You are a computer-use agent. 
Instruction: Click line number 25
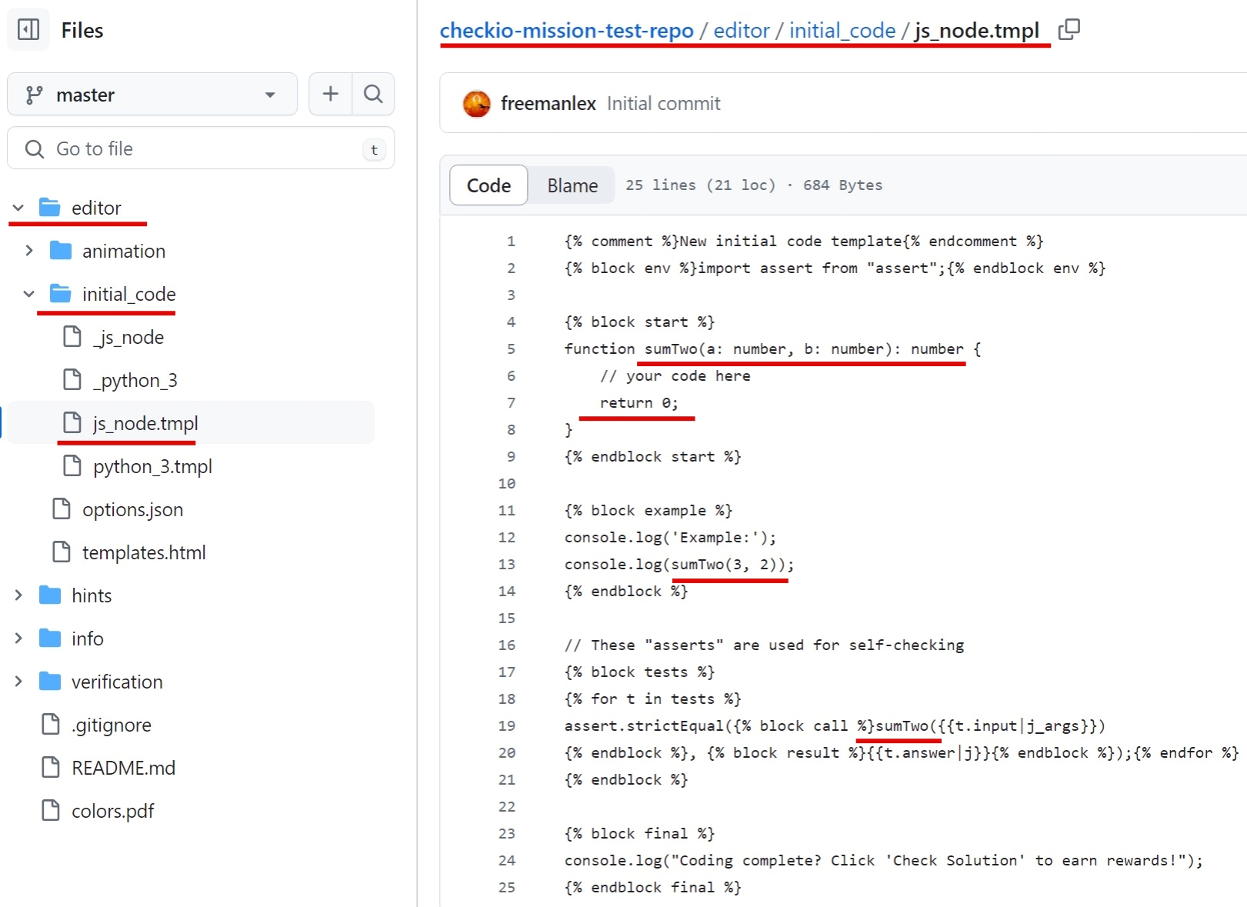coord(506,888)
